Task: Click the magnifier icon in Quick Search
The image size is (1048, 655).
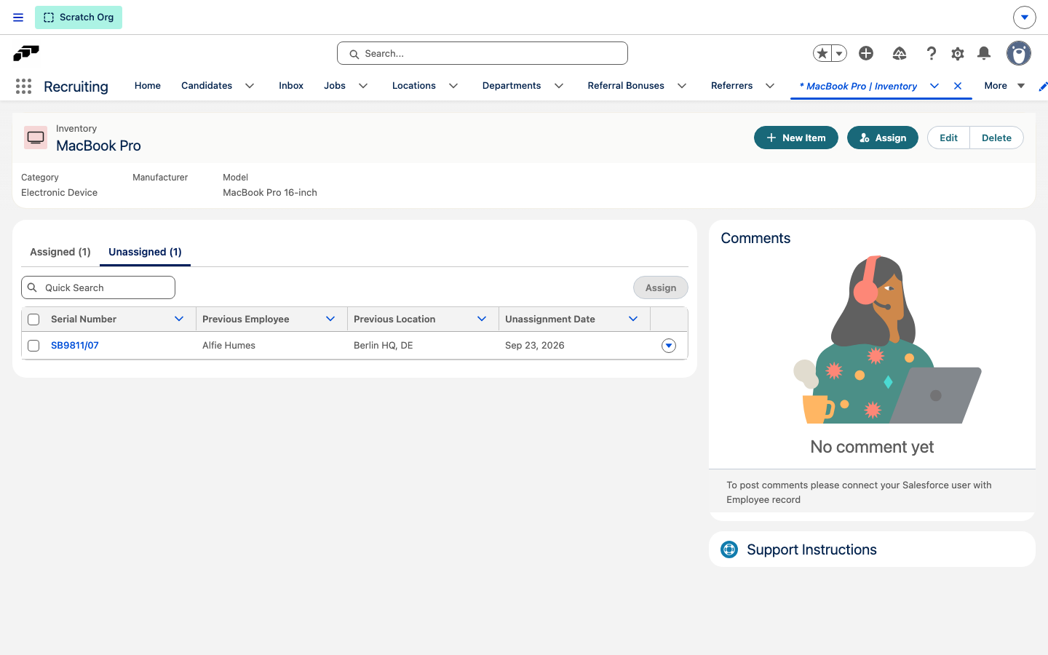Action: tap(32, 287)
